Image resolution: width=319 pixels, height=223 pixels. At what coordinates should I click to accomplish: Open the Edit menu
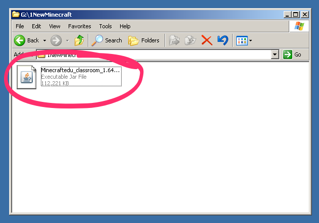pyautogui.click(x=36, y=26)
